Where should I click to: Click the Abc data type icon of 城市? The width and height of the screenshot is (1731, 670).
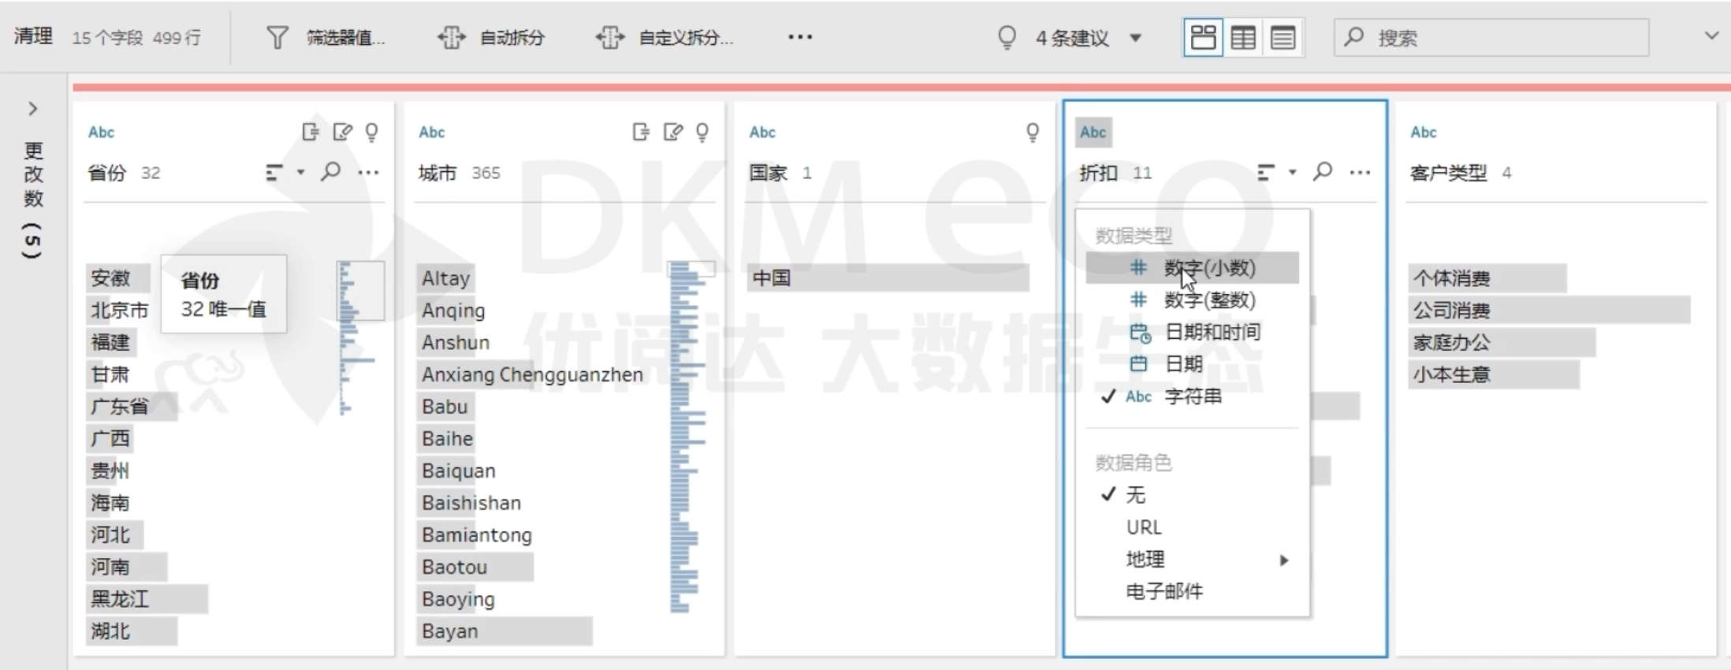(431, 132)
